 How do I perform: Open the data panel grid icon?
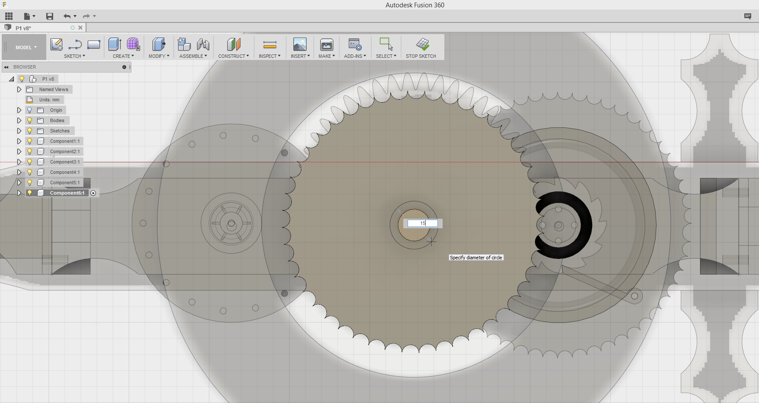pyautogui.click(x=9, y=16)
